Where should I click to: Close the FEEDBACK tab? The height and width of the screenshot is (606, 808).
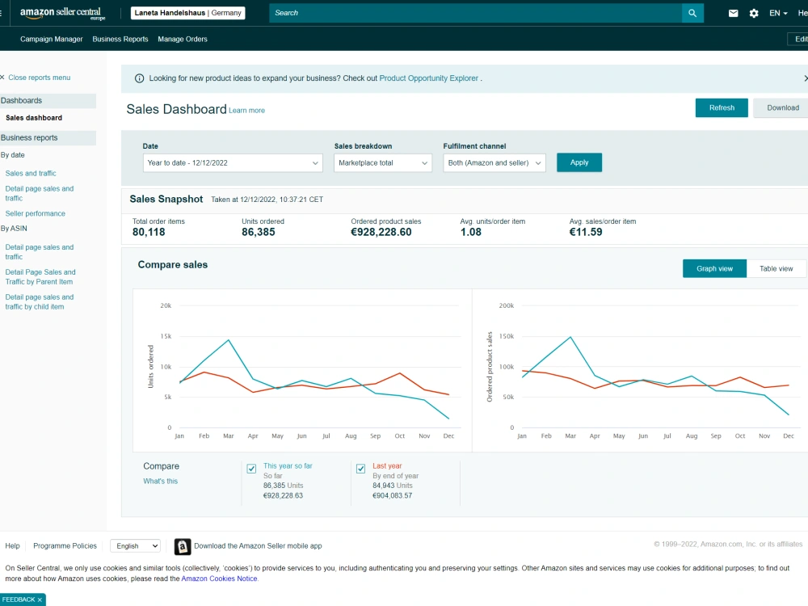pos(40,600)
